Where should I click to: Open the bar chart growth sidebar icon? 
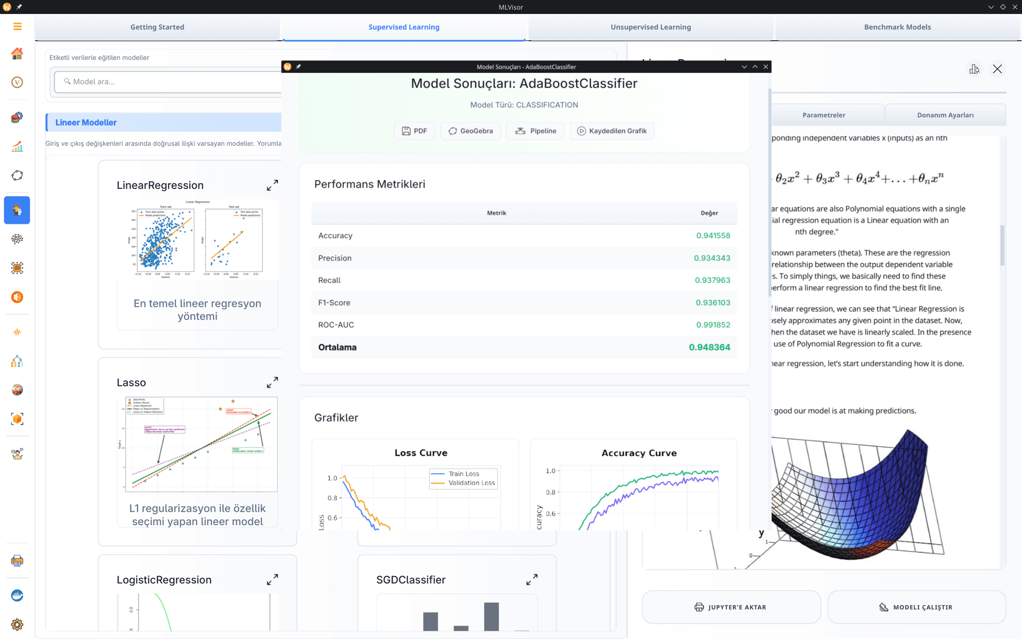pos(17,146)
